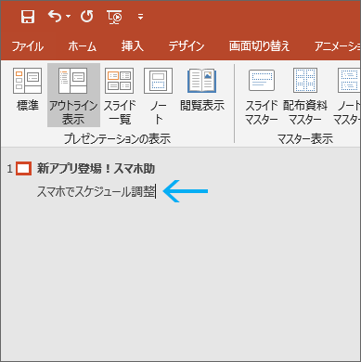Viewport: 361px width, 362px height.
Task: Open the デザイン tab
Action: pyautogui.click(x=187, y=46)
